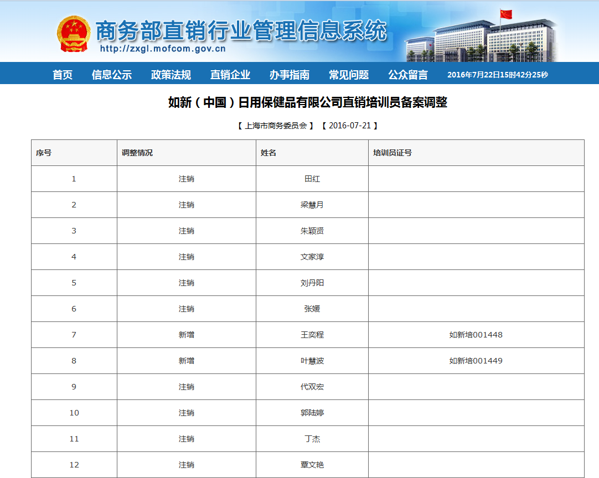Click certificate number 如新培001448
This screenshot has height=478, width=599.
click(x=476, y=335)
